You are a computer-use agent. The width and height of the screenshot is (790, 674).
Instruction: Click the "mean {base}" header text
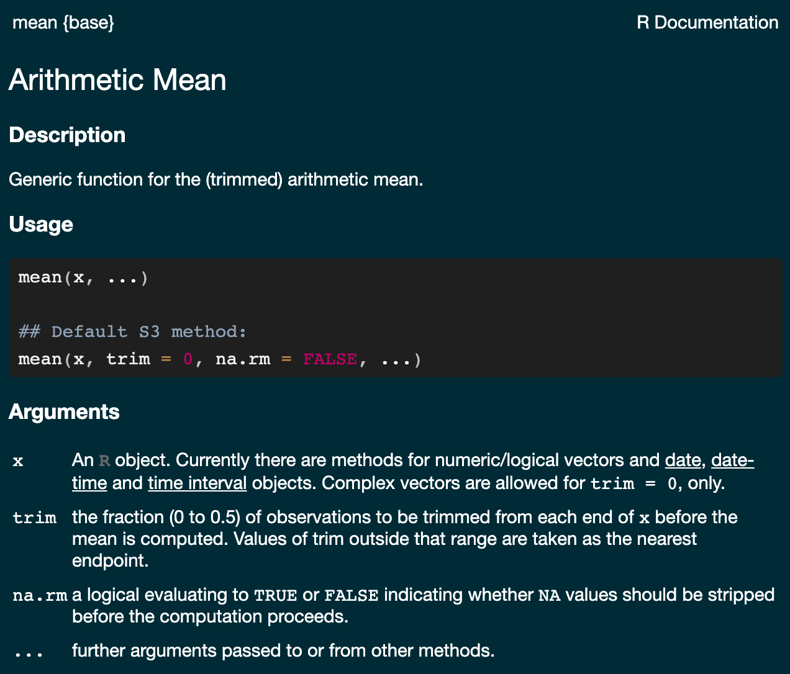tap(63, 23)
